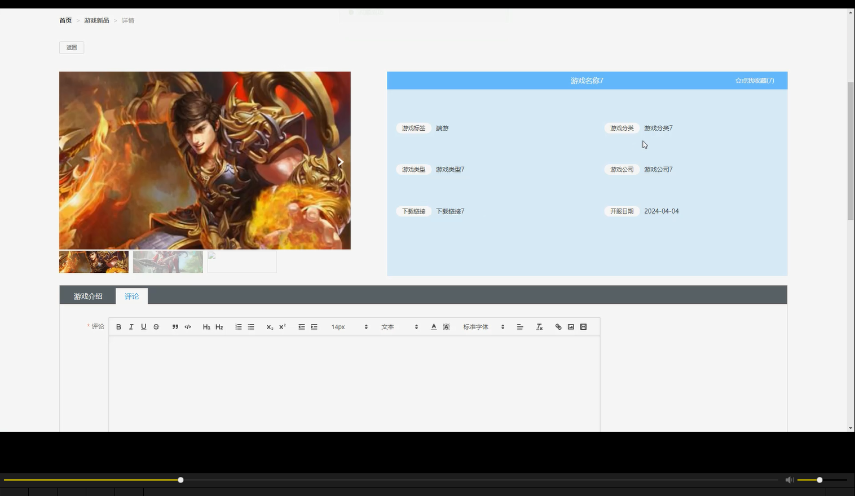The width and height of the screenshot is (855, 496).
Task: Toggle bold formatting in comment editor
Action: click(x=118, y=327)
